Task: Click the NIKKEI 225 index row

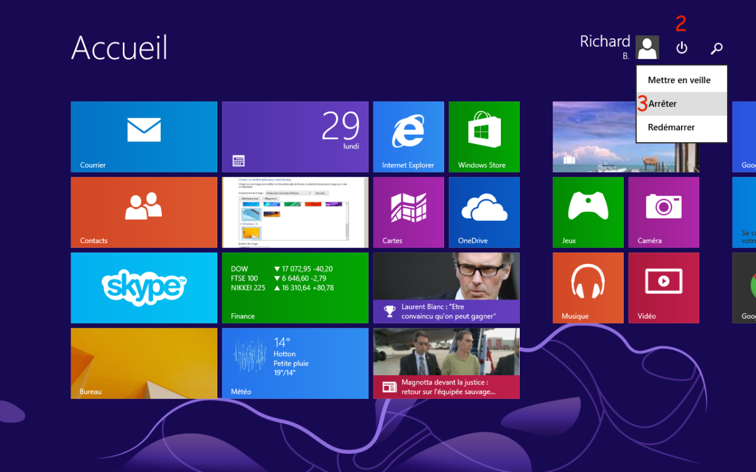Action: 282,288
